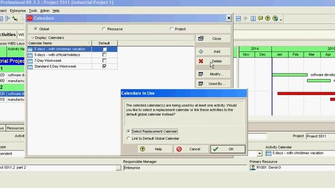335x188 pixels.
Task: Check Default for 5 days official holidays
Action: (x=105, y=55)
